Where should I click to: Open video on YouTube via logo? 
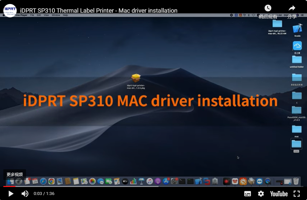tap(279, 194)
